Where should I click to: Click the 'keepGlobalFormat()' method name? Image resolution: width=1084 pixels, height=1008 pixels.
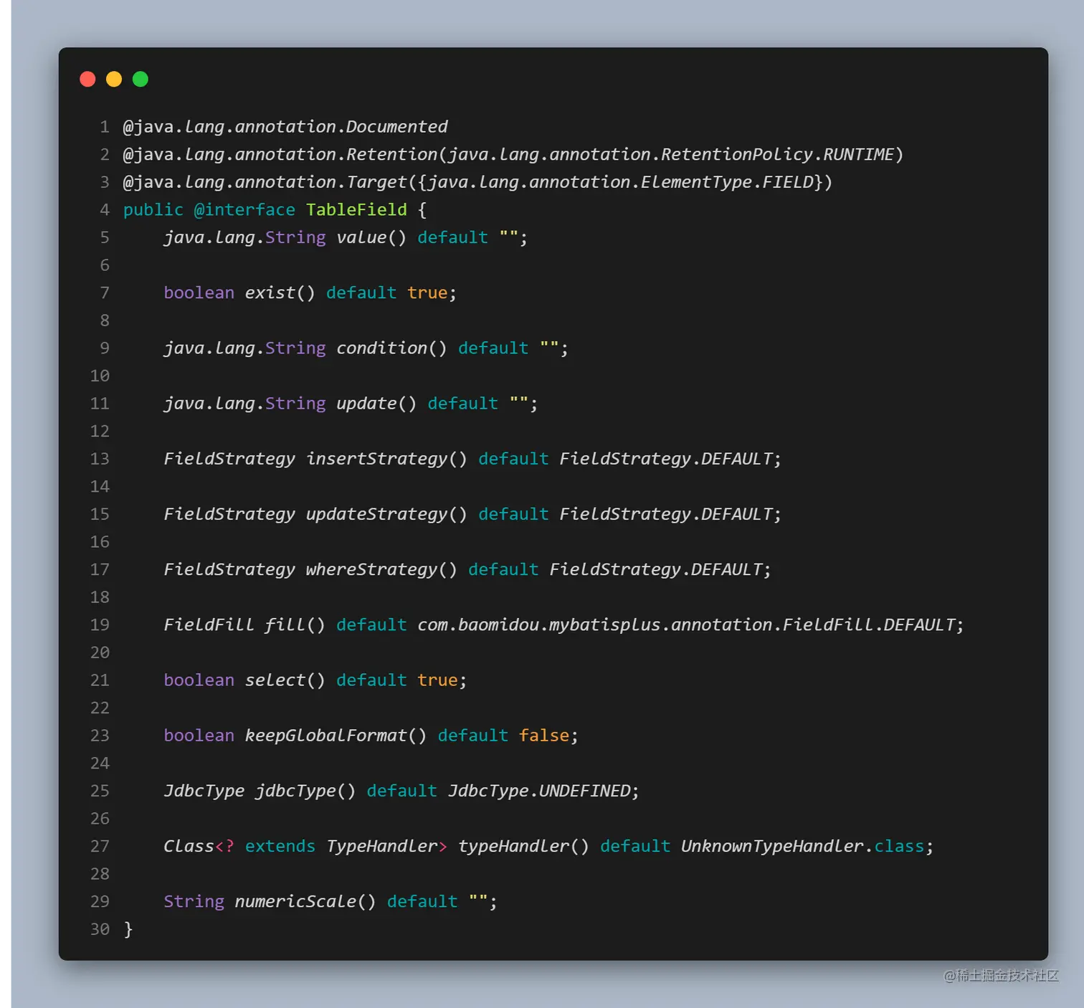pos(336,736)
